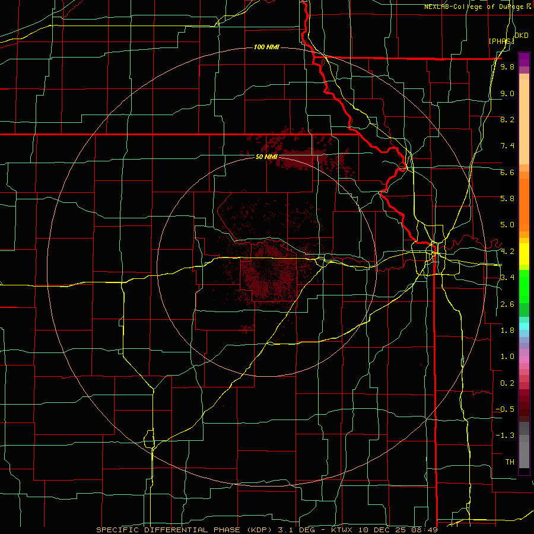Viewport: 534px width, 534px height.
Task: Click the 0.2 value on the color scale
Action: pyautogui.click(x=507, y=383)
